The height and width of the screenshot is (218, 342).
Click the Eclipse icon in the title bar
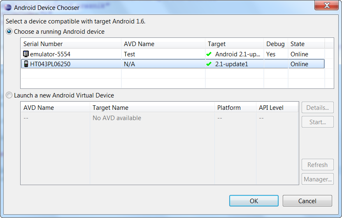pos(8,7)
